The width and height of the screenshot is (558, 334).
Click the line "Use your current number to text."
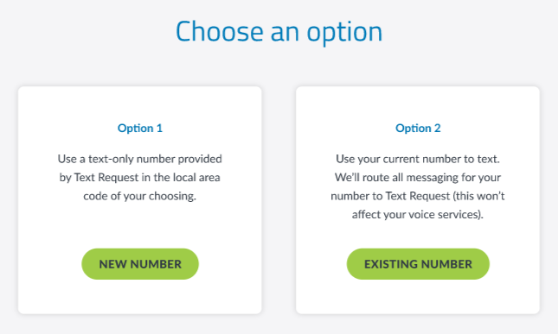[418, 159]
